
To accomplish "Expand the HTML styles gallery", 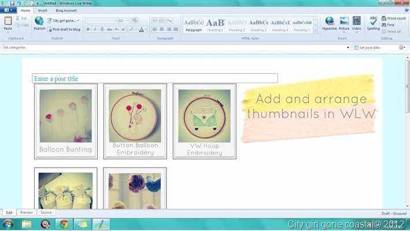I will click(x=315, y=31).
